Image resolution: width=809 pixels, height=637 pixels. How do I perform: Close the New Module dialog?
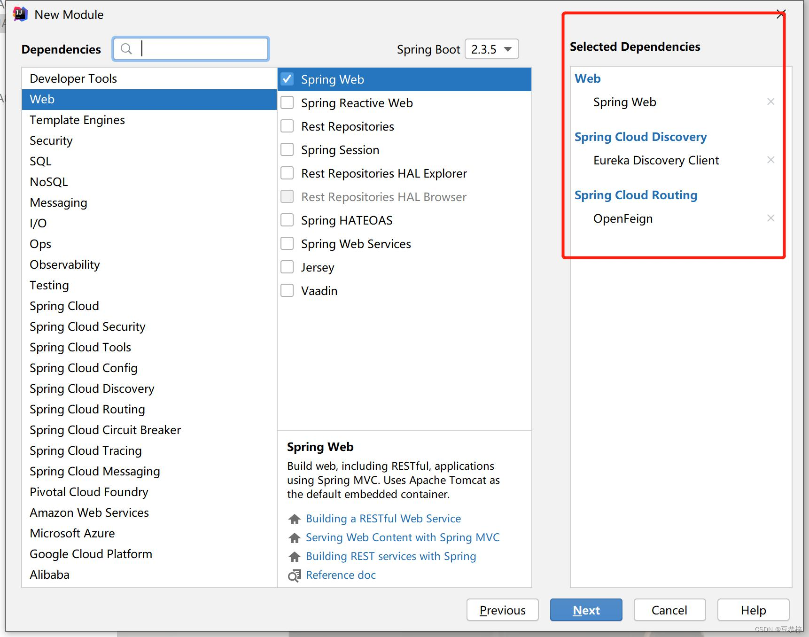tap(781, 14)
